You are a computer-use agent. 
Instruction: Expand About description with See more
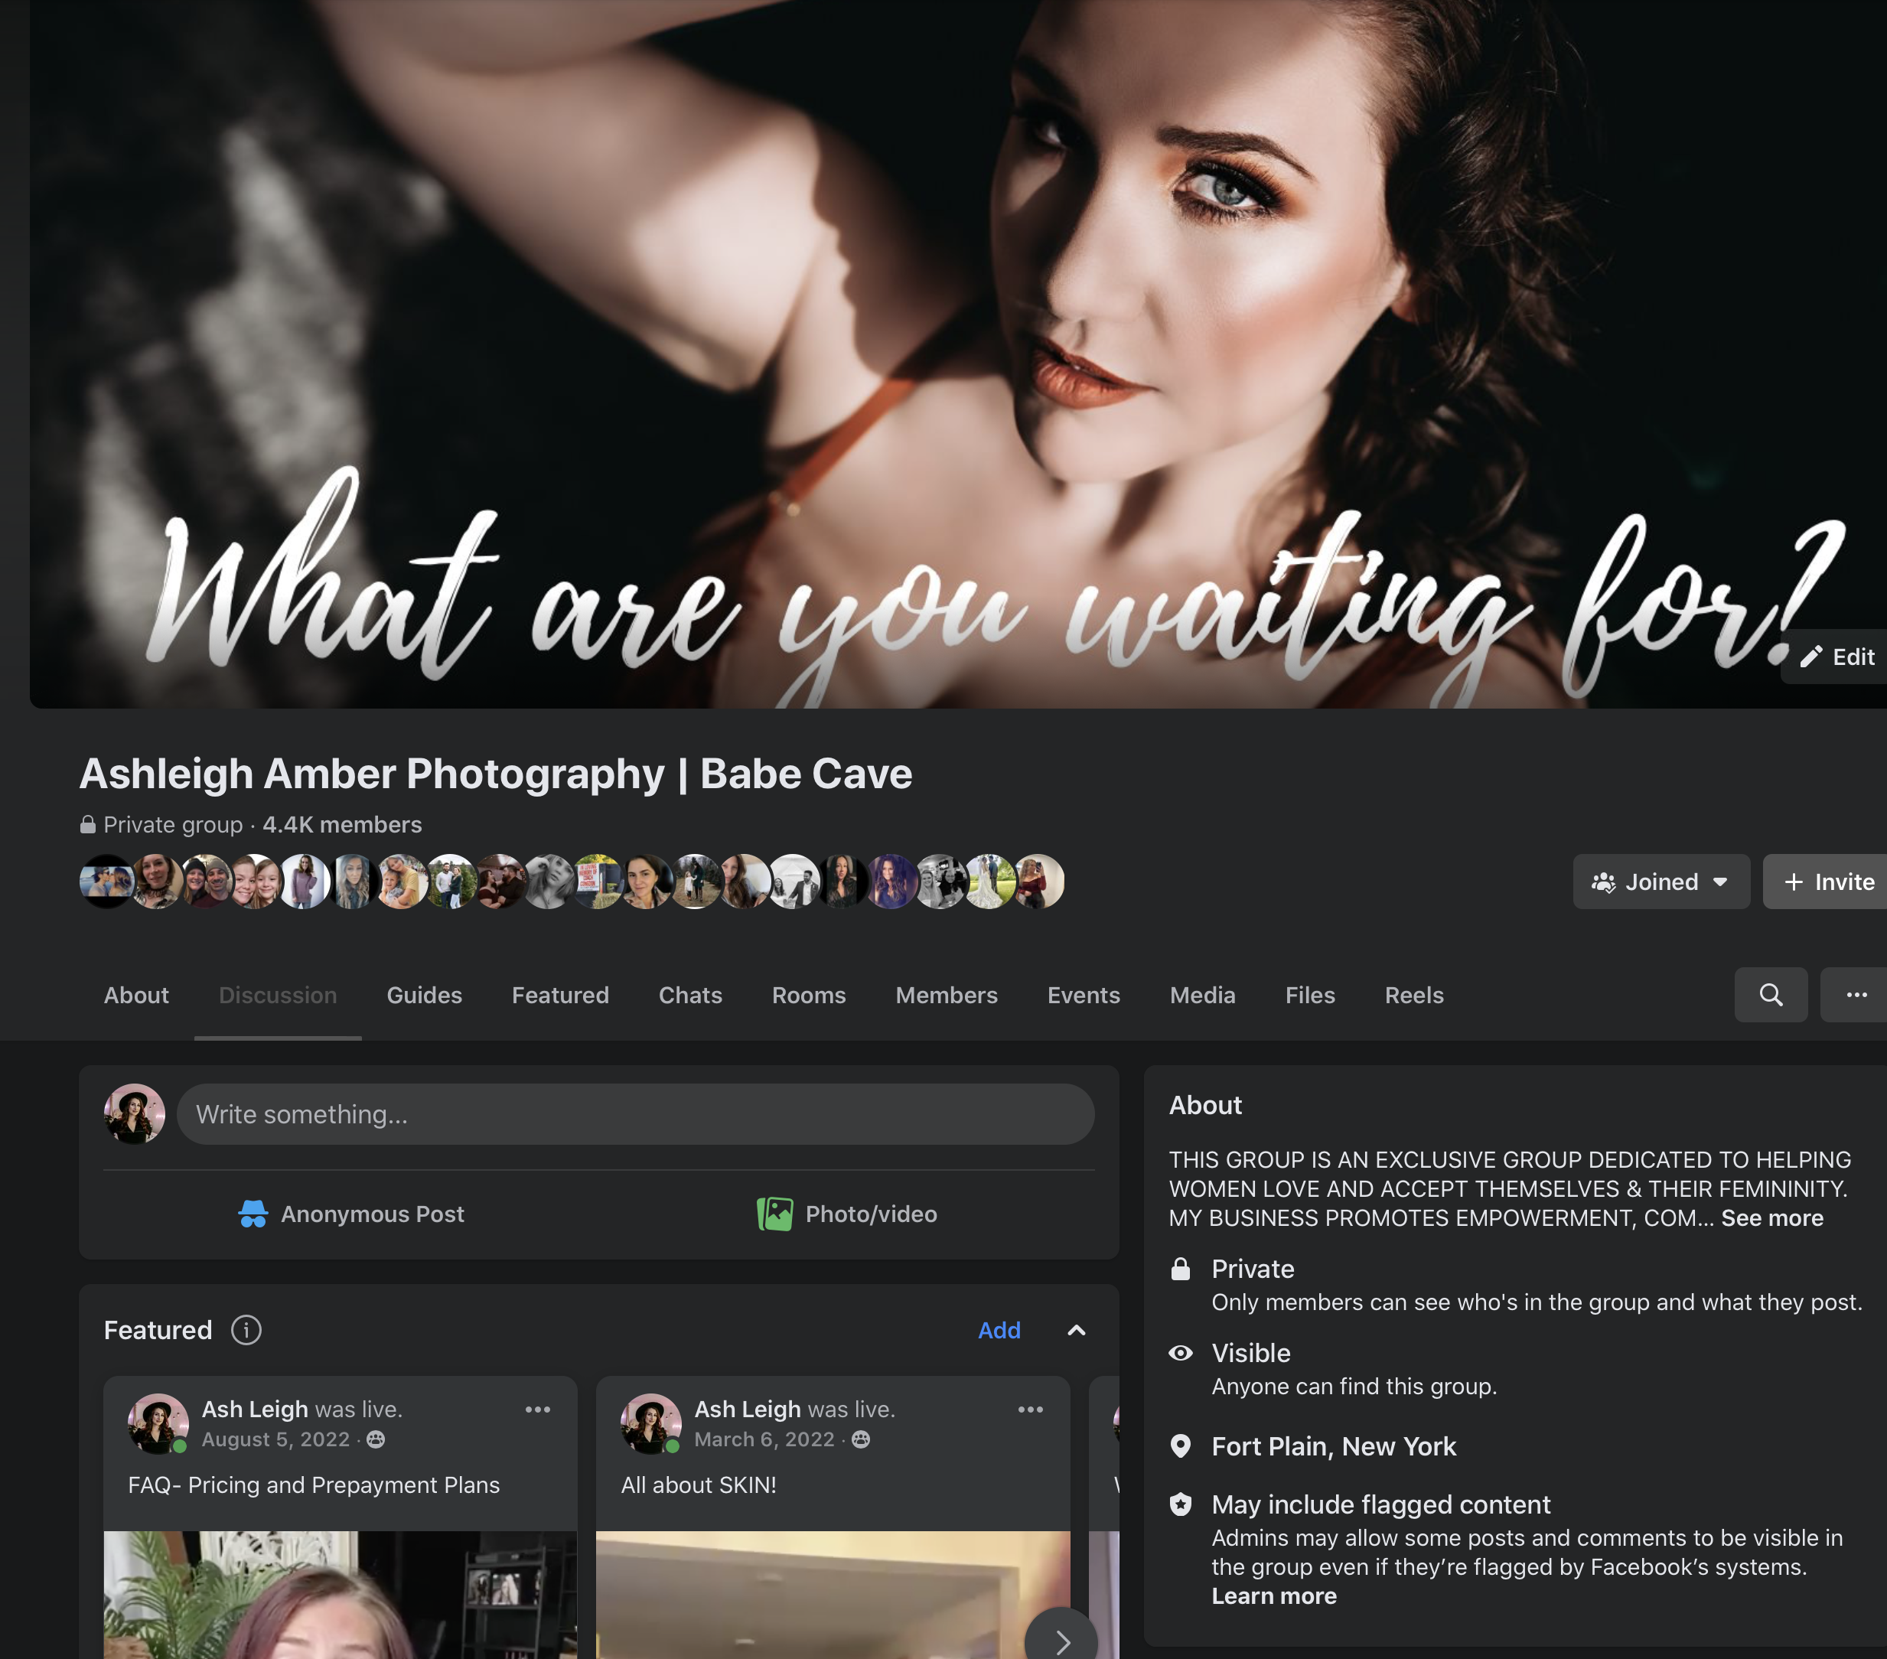coord(1771,1217)
